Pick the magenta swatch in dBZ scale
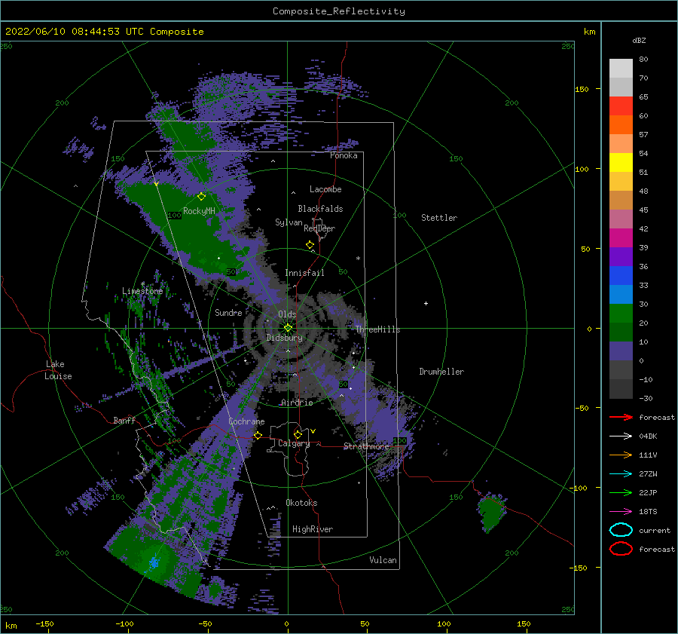 (621, 237)
